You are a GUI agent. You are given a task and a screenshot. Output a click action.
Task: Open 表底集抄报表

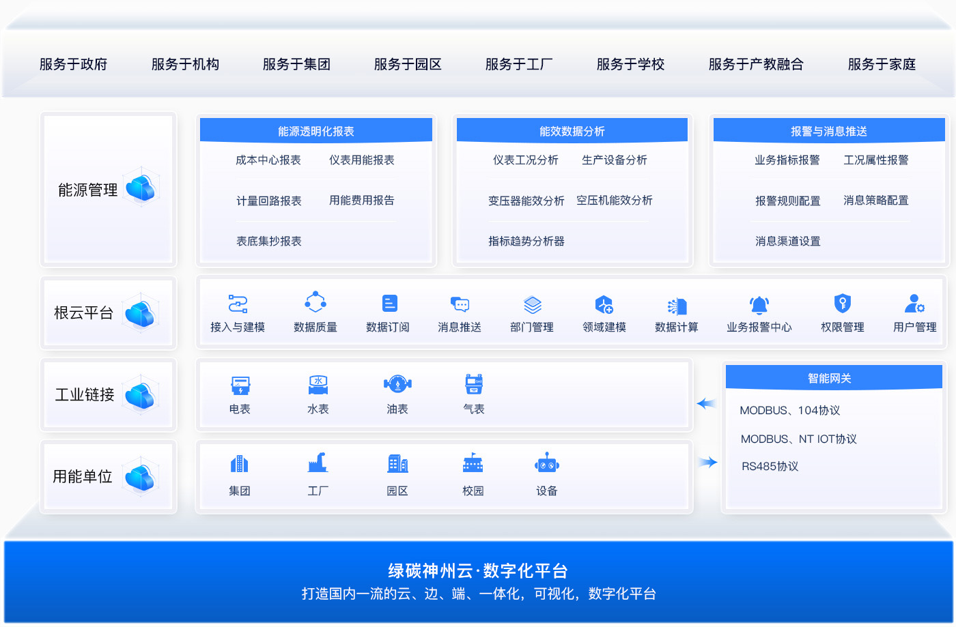(x=269, y=241)
